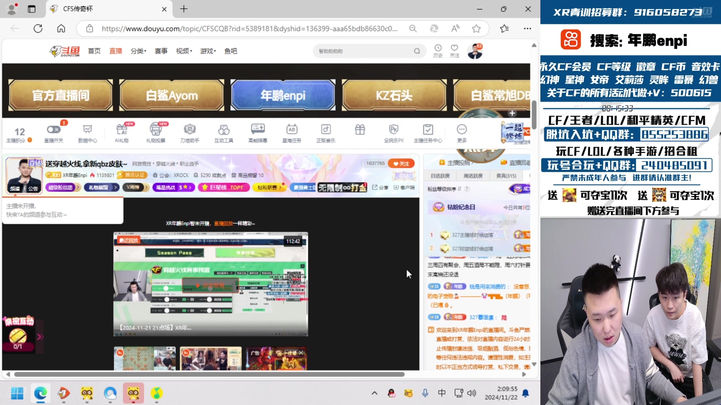Open the Windows Start button
The height and width of the screenshot is (405, 721).
tap(17, 393)
